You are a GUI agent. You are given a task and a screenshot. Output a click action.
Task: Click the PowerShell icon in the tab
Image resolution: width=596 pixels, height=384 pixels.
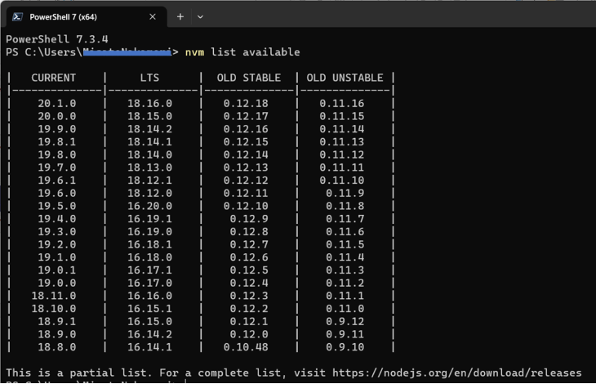[x=17, y=16]
